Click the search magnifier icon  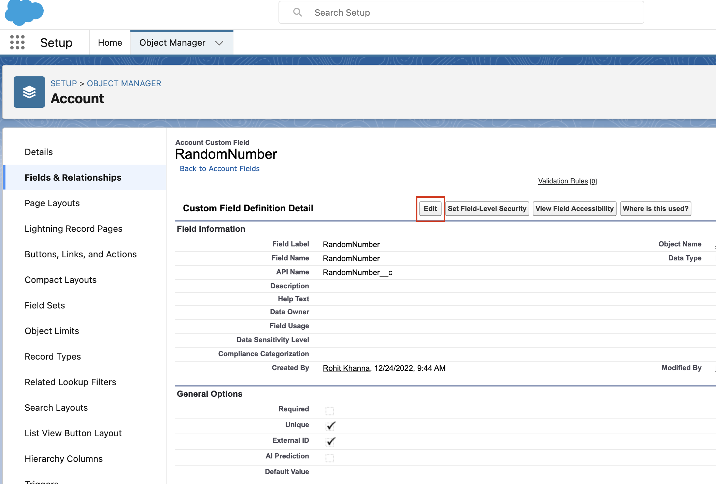tap(297, 13)
